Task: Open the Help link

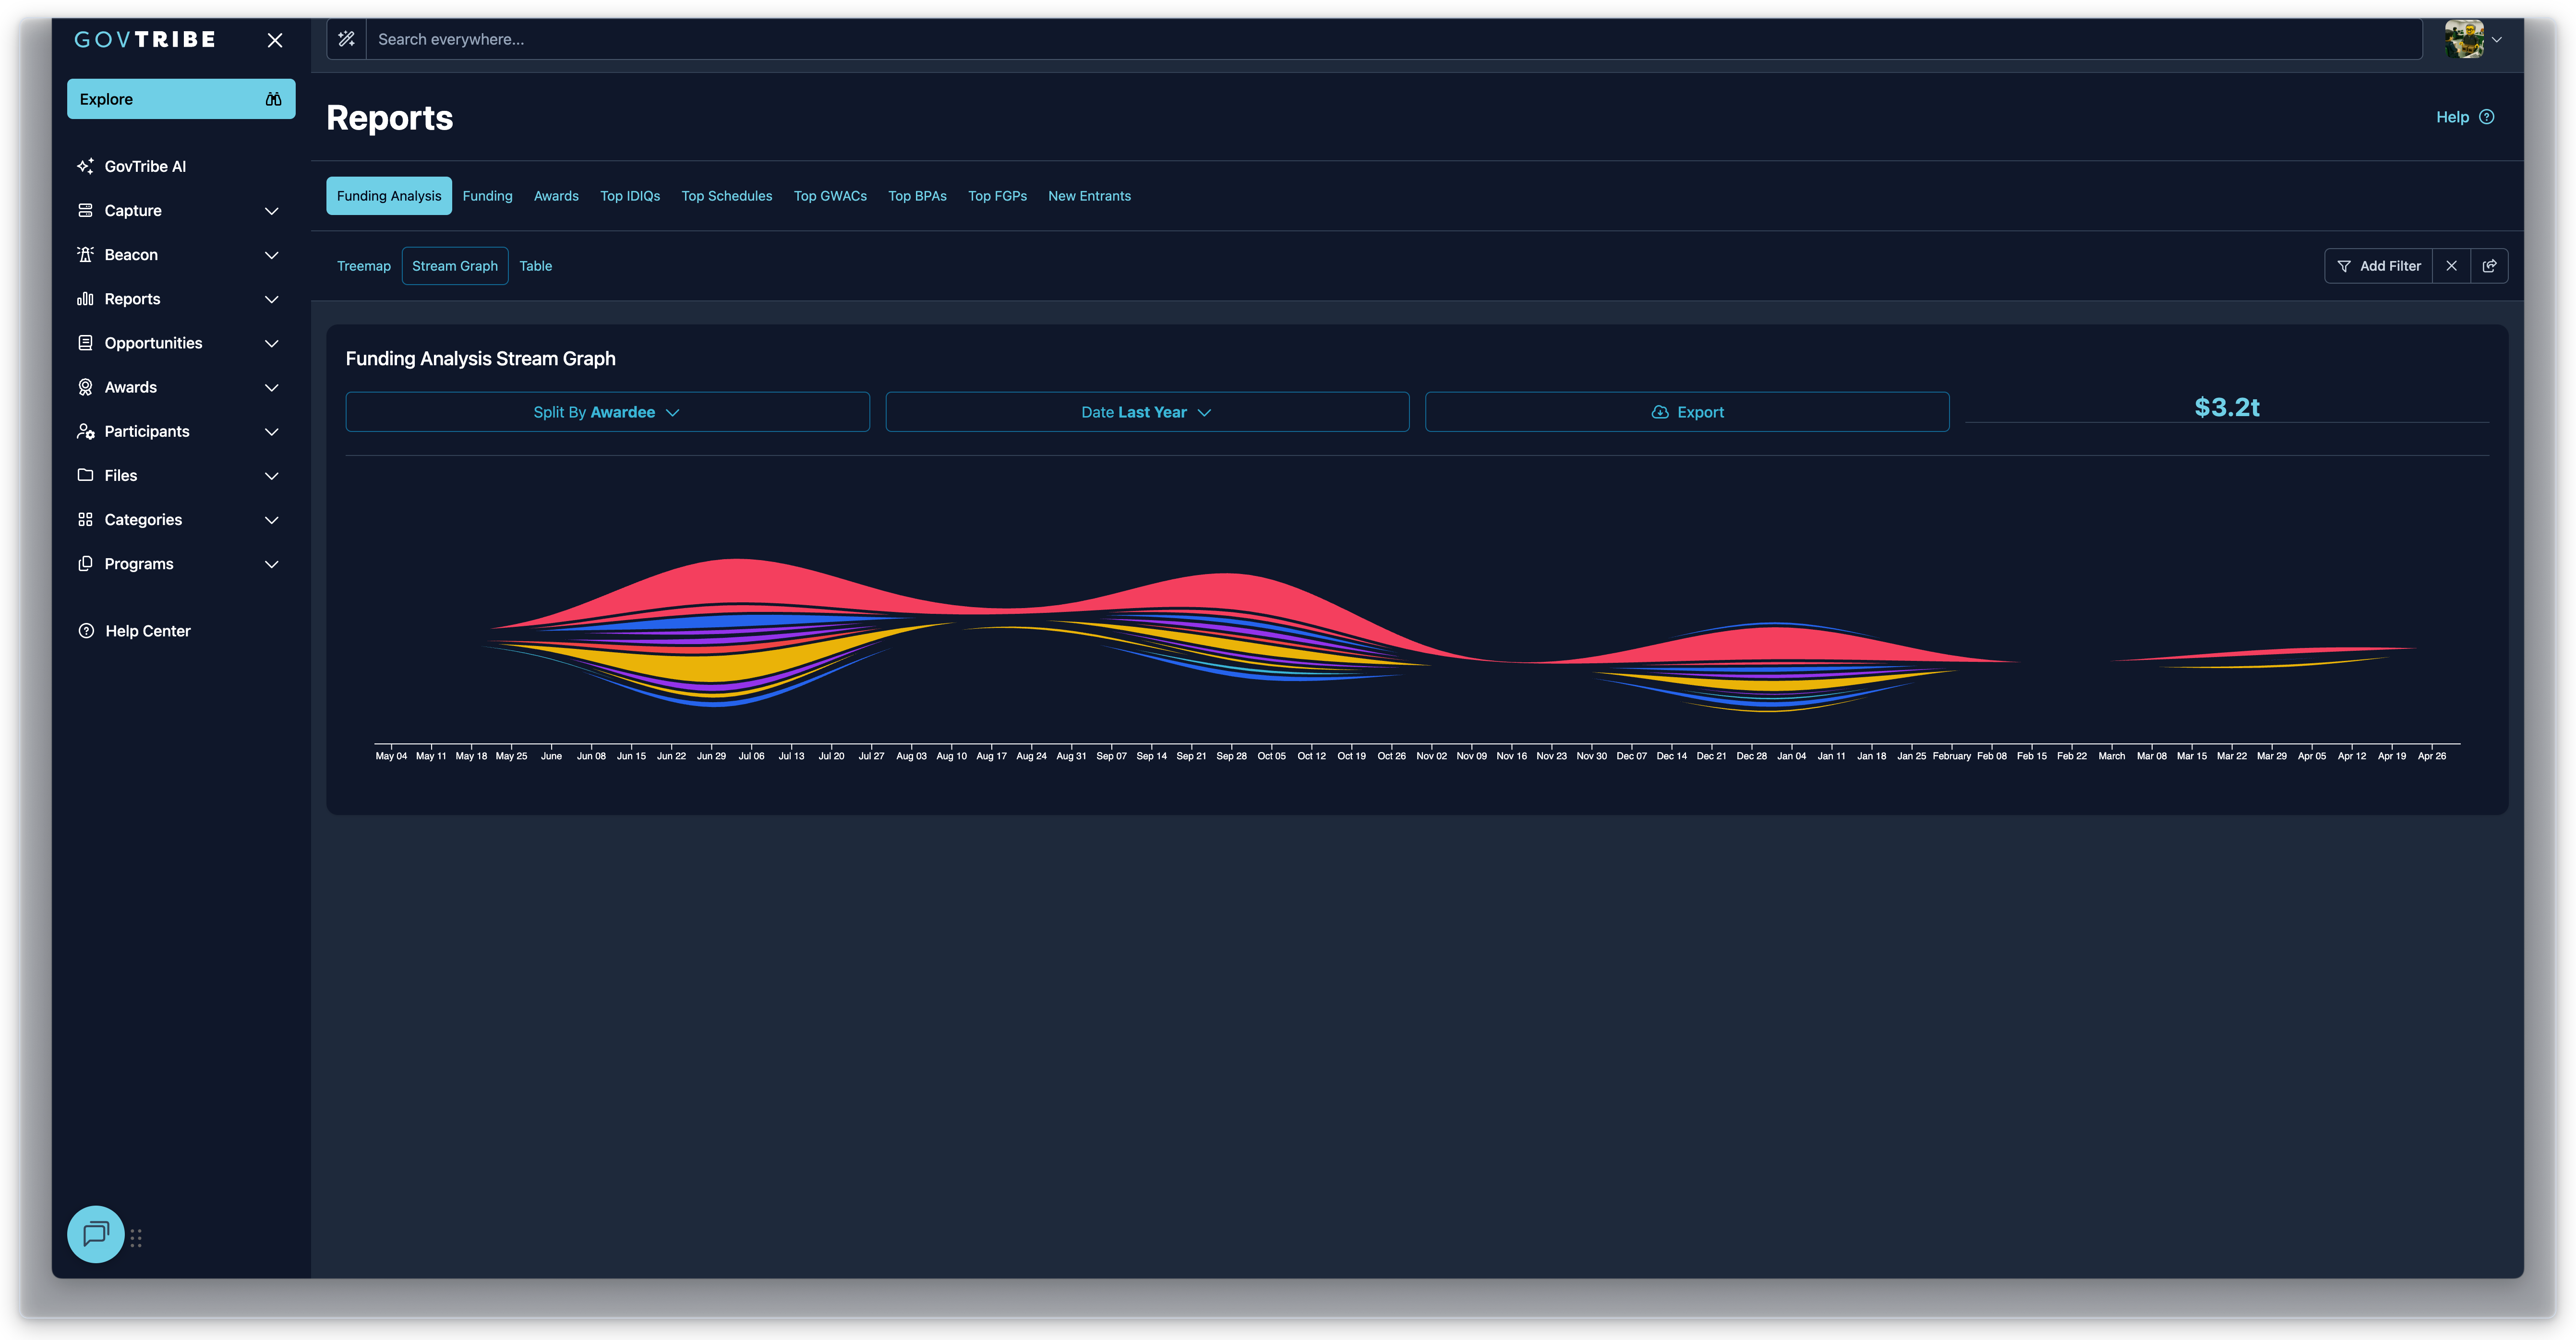Action: click(2465, 117)
